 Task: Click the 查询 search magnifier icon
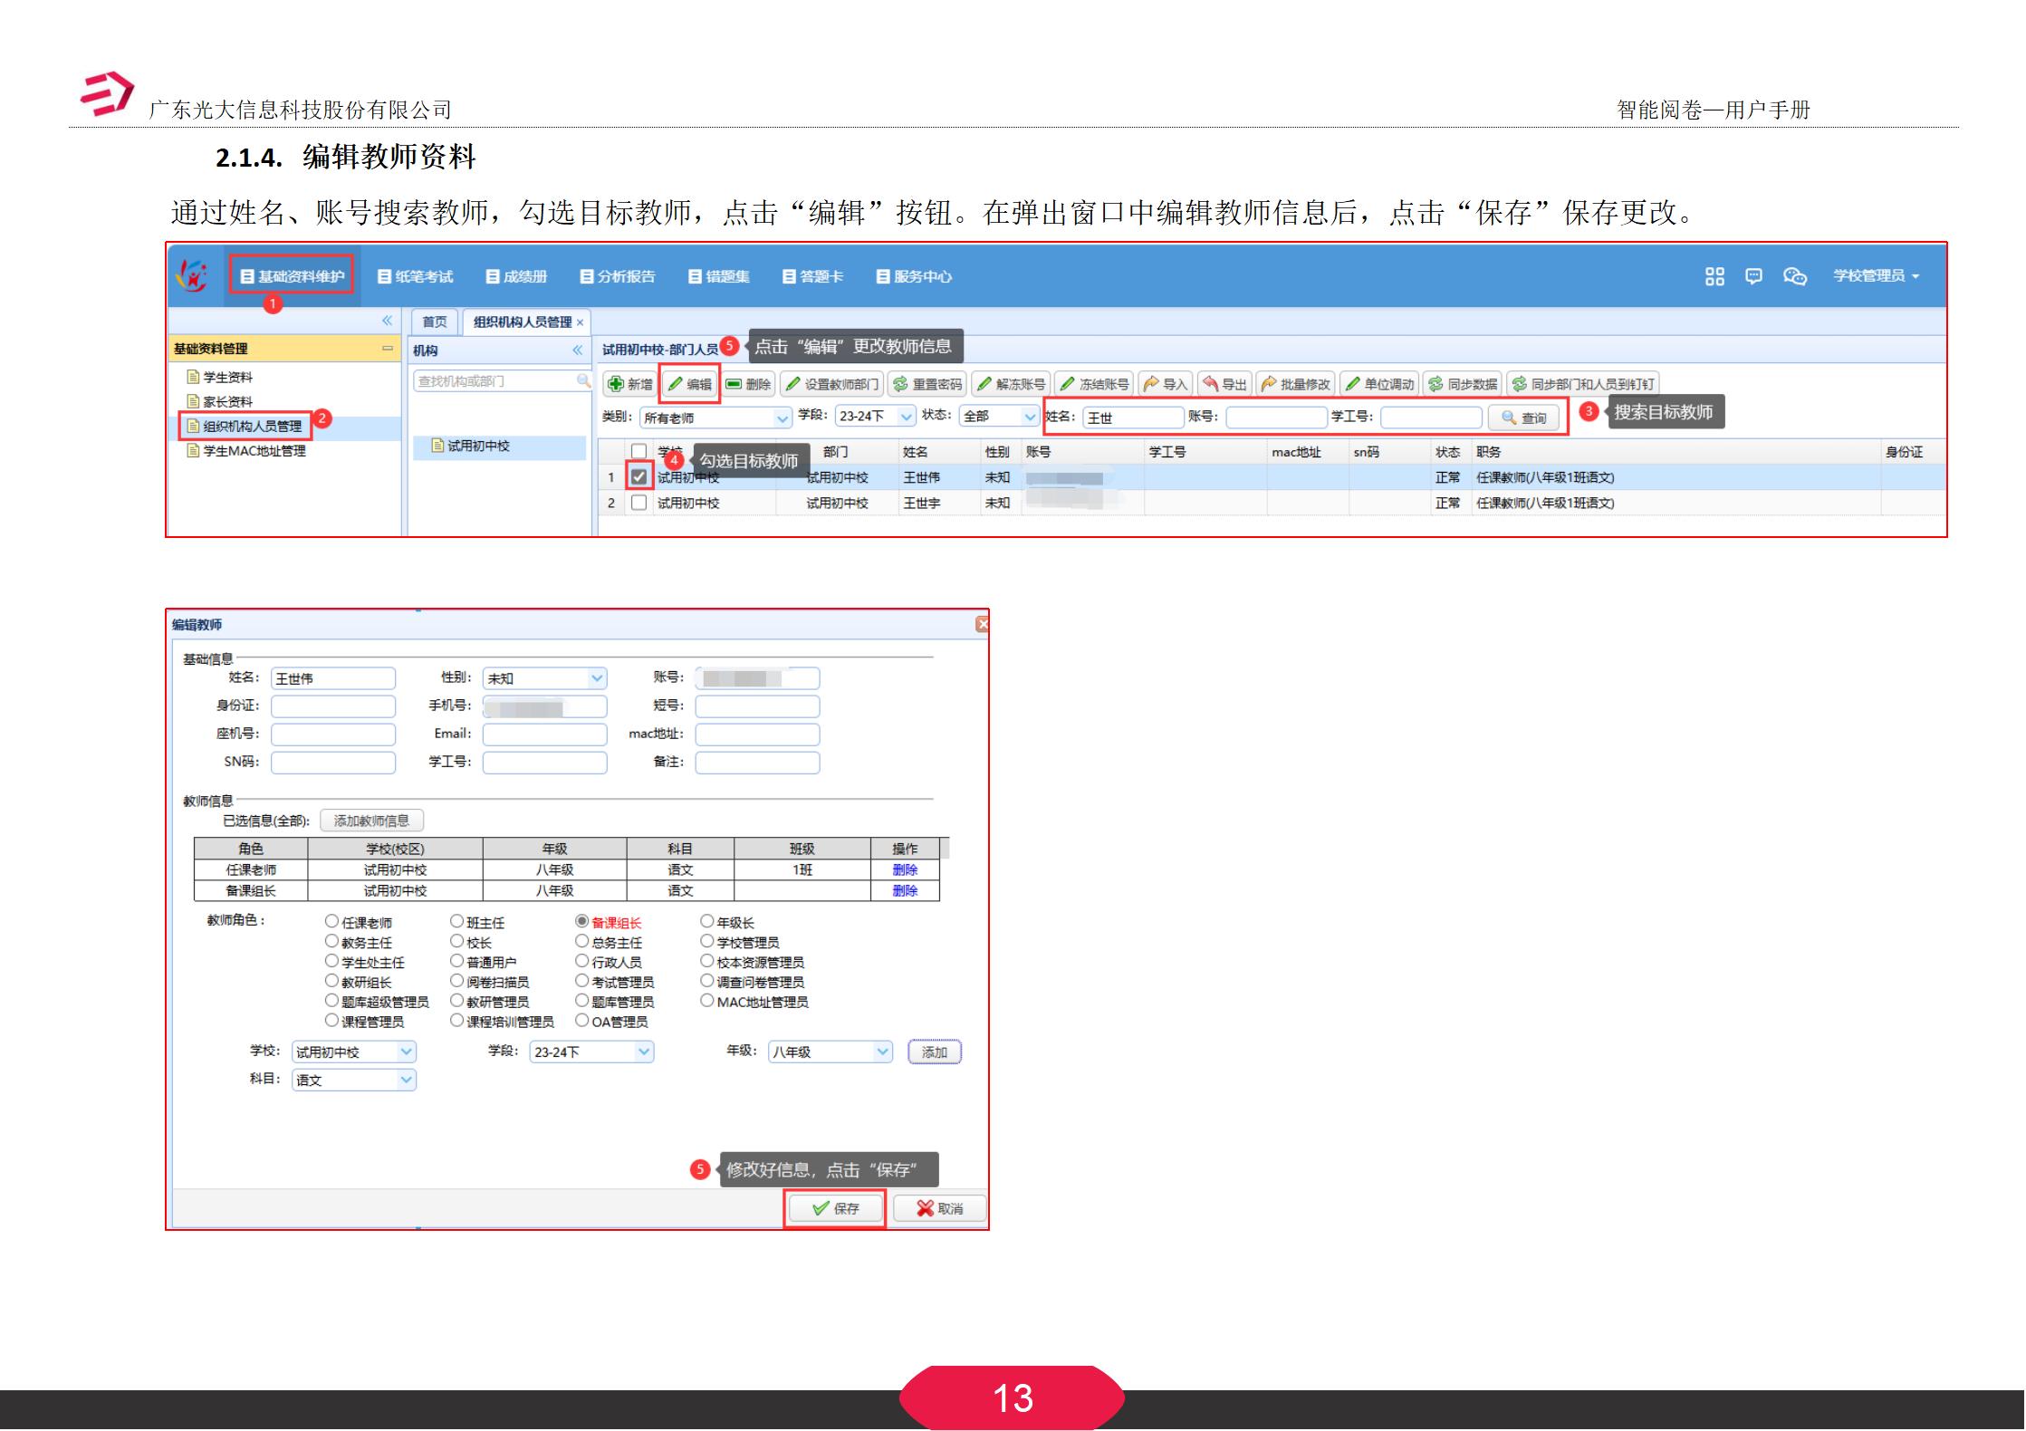click(1523, 418)
